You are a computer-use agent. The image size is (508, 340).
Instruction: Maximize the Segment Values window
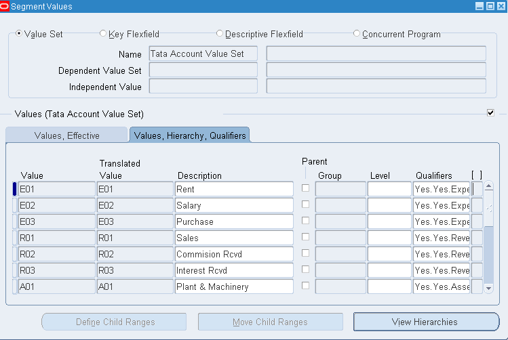[x=490, y=6]
